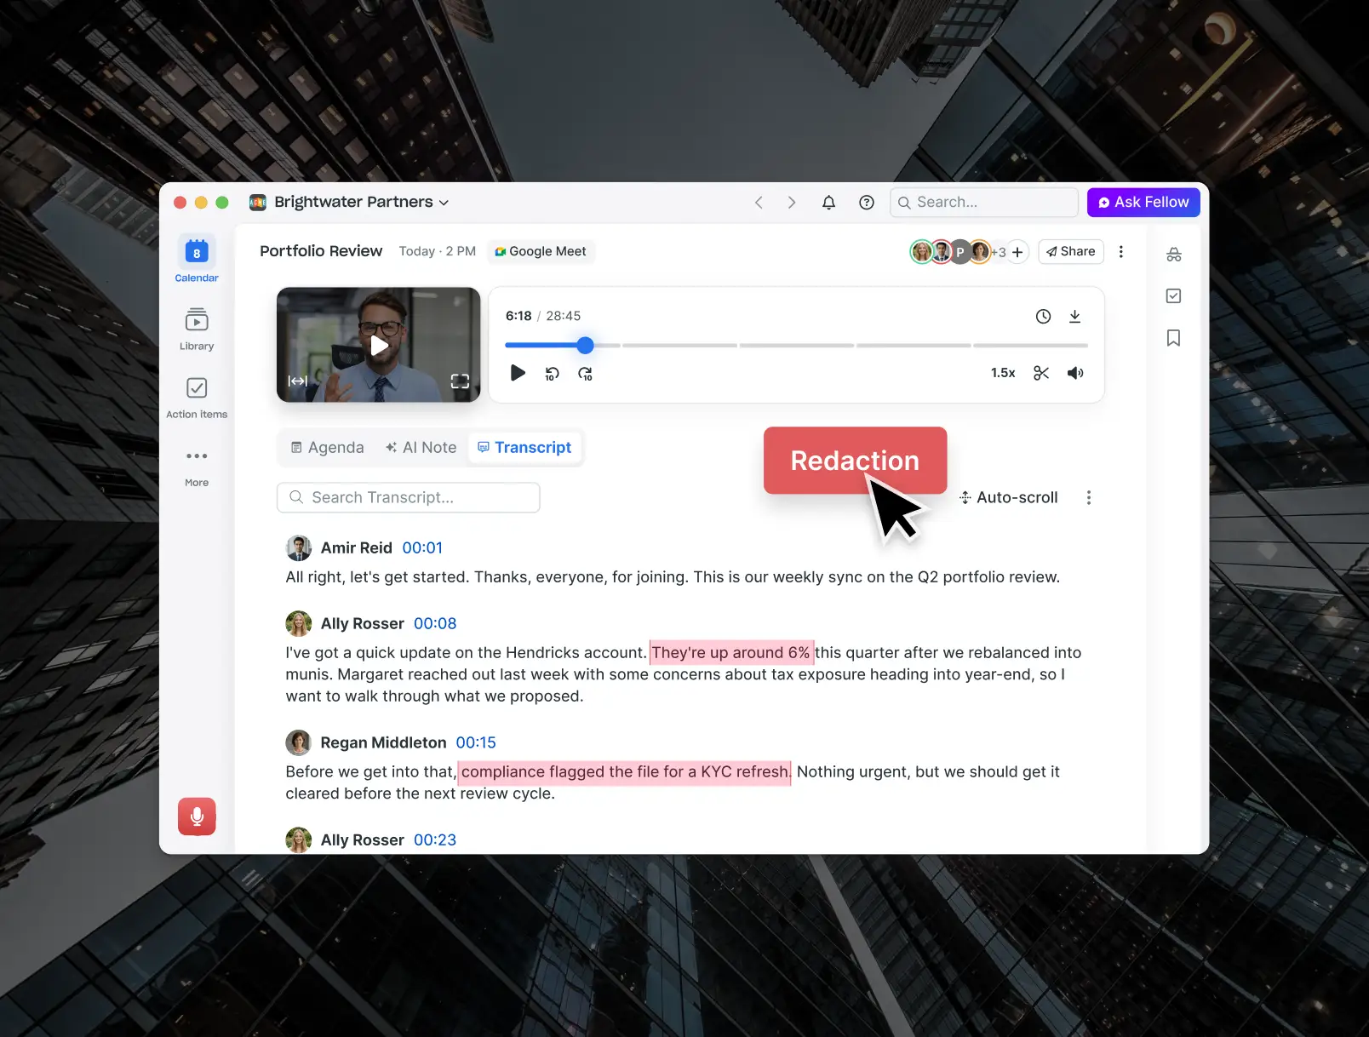Open the Calendar view in sidebar

click(x=197, y=260)
